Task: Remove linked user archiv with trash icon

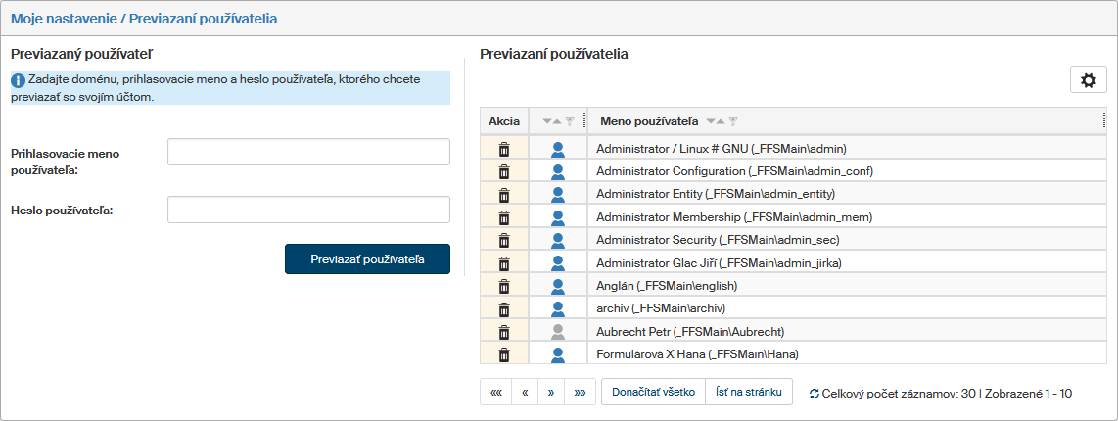Action: 504,308
